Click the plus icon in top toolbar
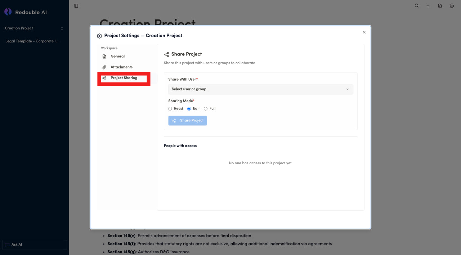461x255 pixels. [428, 6]
